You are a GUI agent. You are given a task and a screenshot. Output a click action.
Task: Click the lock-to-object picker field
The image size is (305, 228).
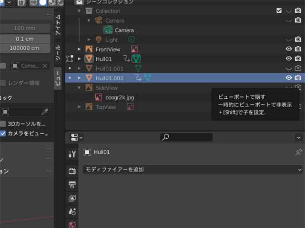(x=25, y=112)
